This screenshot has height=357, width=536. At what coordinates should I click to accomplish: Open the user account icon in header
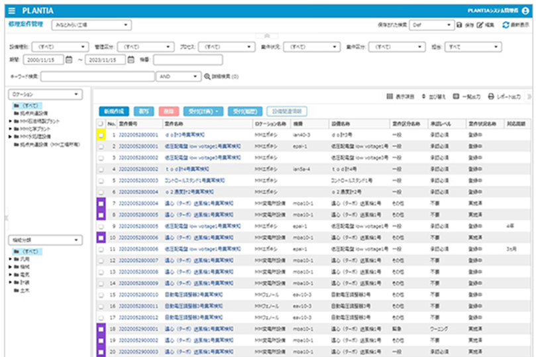pos(525,11)
